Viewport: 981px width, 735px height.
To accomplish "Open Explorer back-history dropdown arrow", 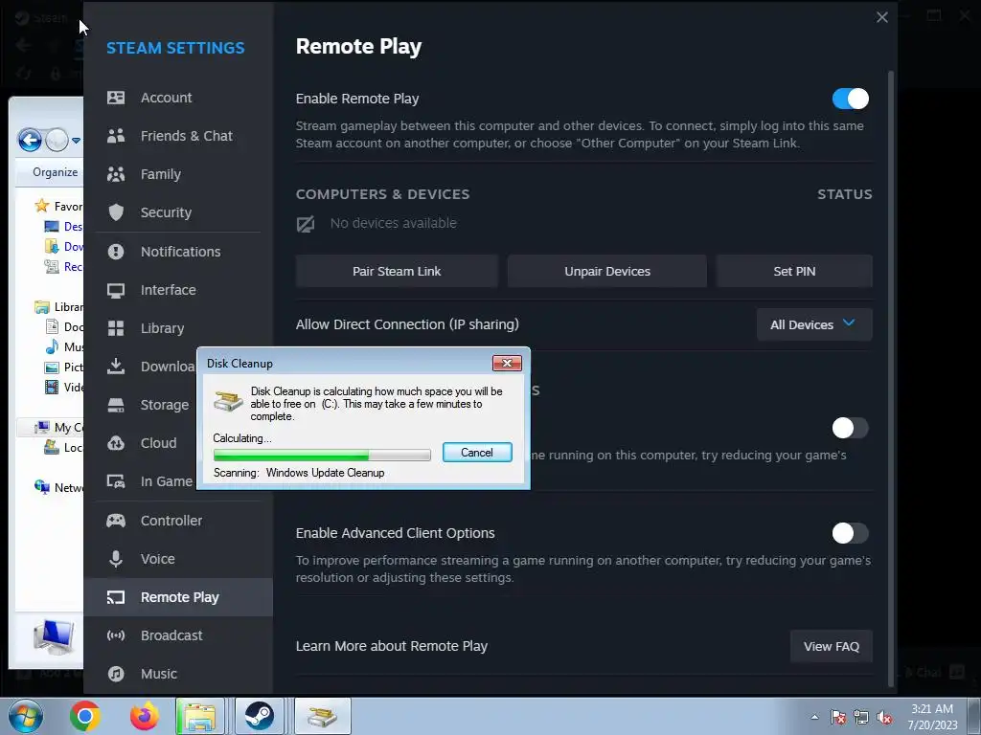I will (76, 140).
